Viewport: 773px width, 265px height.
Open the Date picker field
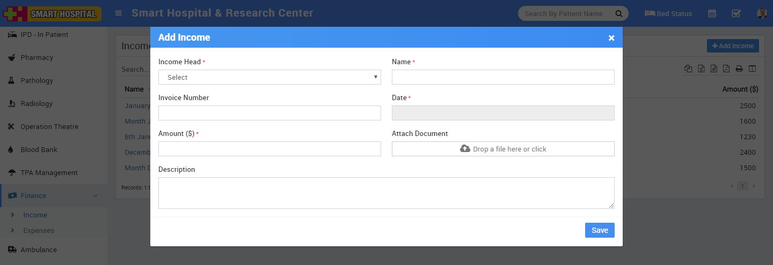pyautogui.click(x=503, y=113)
